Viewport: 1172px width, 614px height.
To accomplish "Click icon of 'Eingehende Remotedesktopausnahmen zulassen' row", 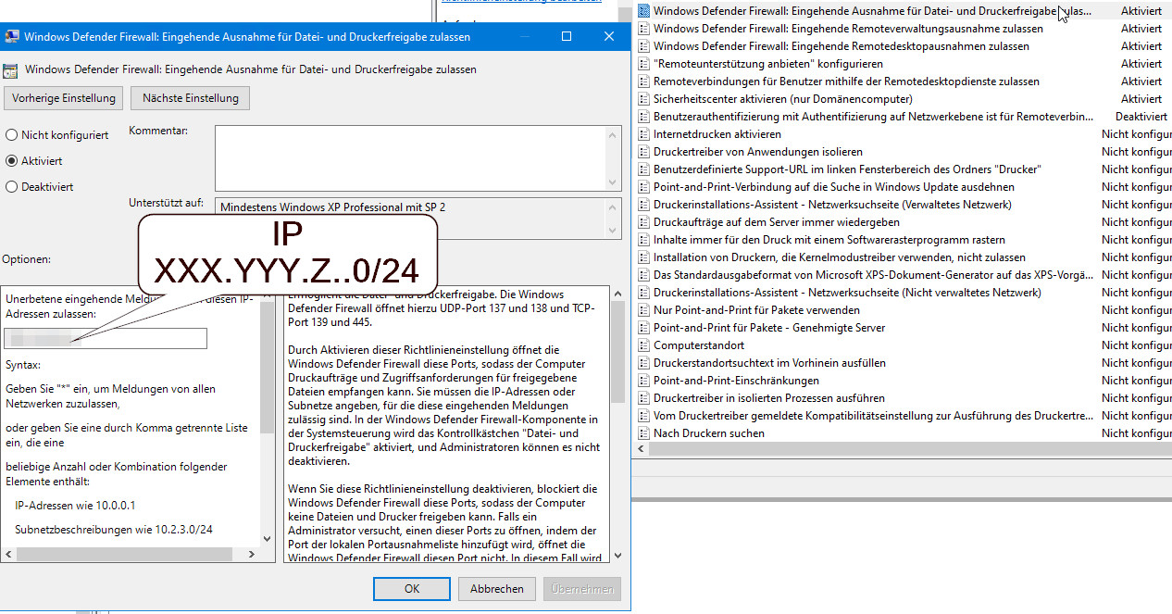I will pos(644,46).
